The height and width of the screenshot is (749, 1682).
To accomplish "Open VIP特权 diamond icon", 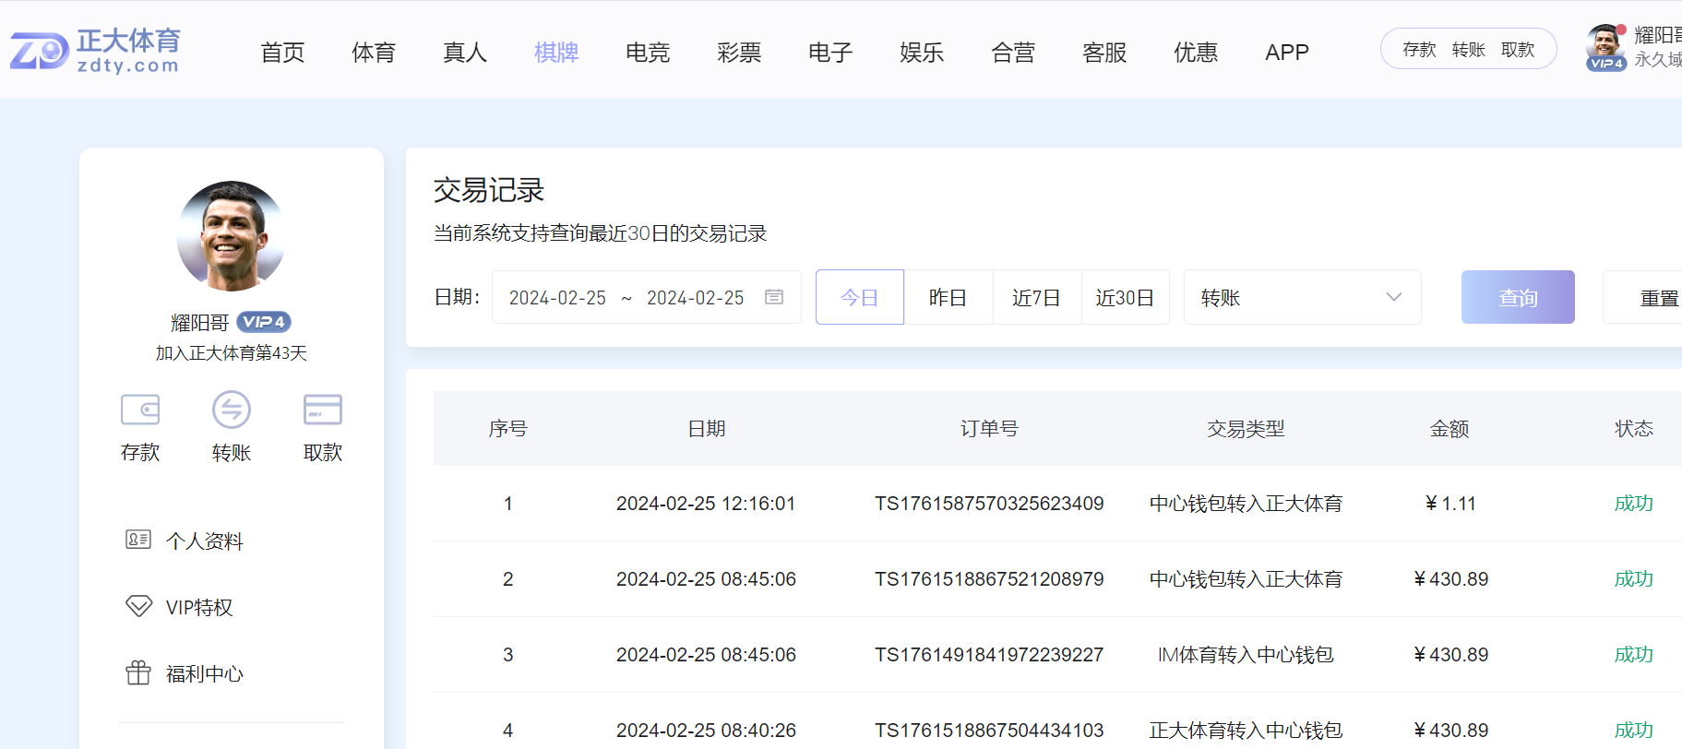I will (138, 606).
